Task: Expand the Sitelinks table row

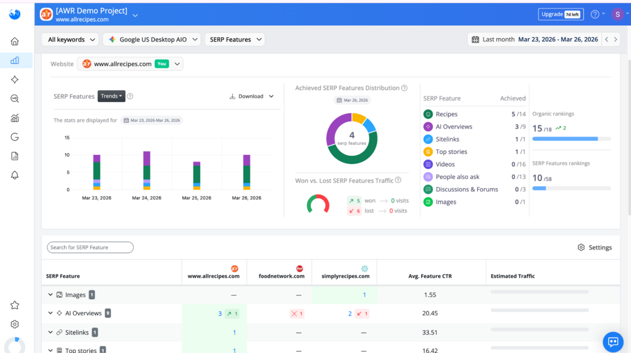Action: coord(50,332)
